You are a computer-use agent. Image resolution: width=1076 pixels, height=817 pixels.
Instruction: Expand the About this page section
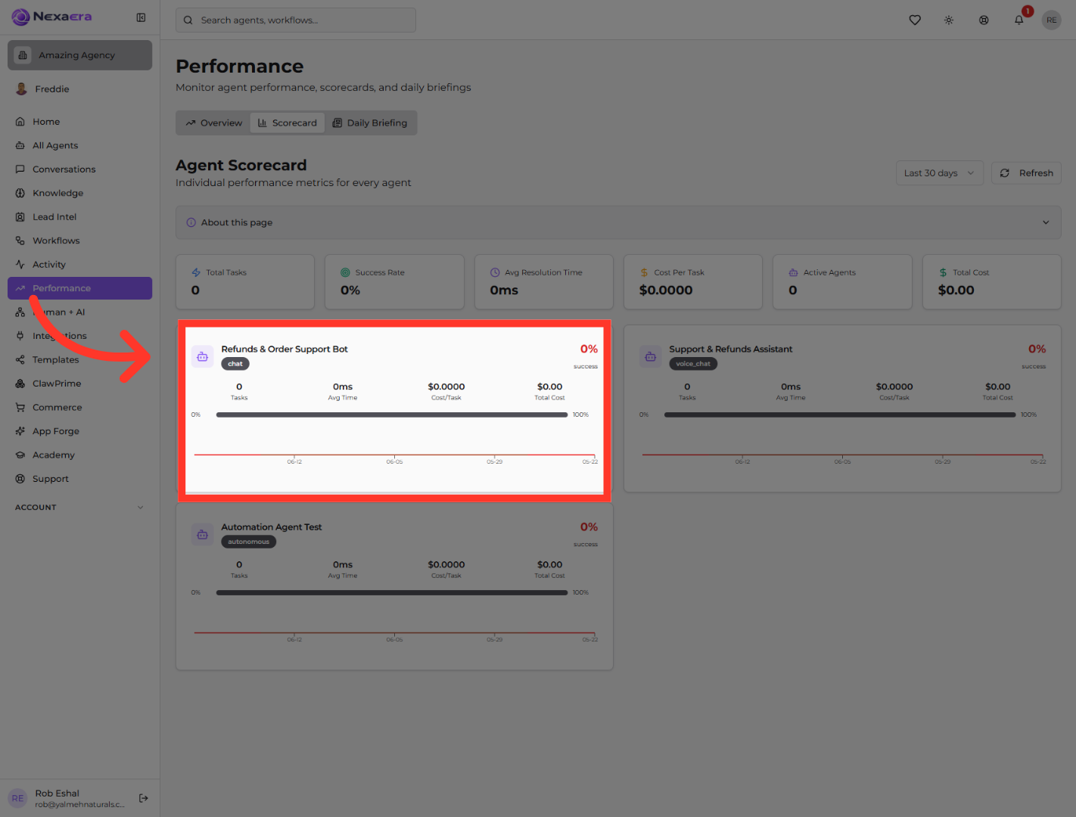(618, 222)
